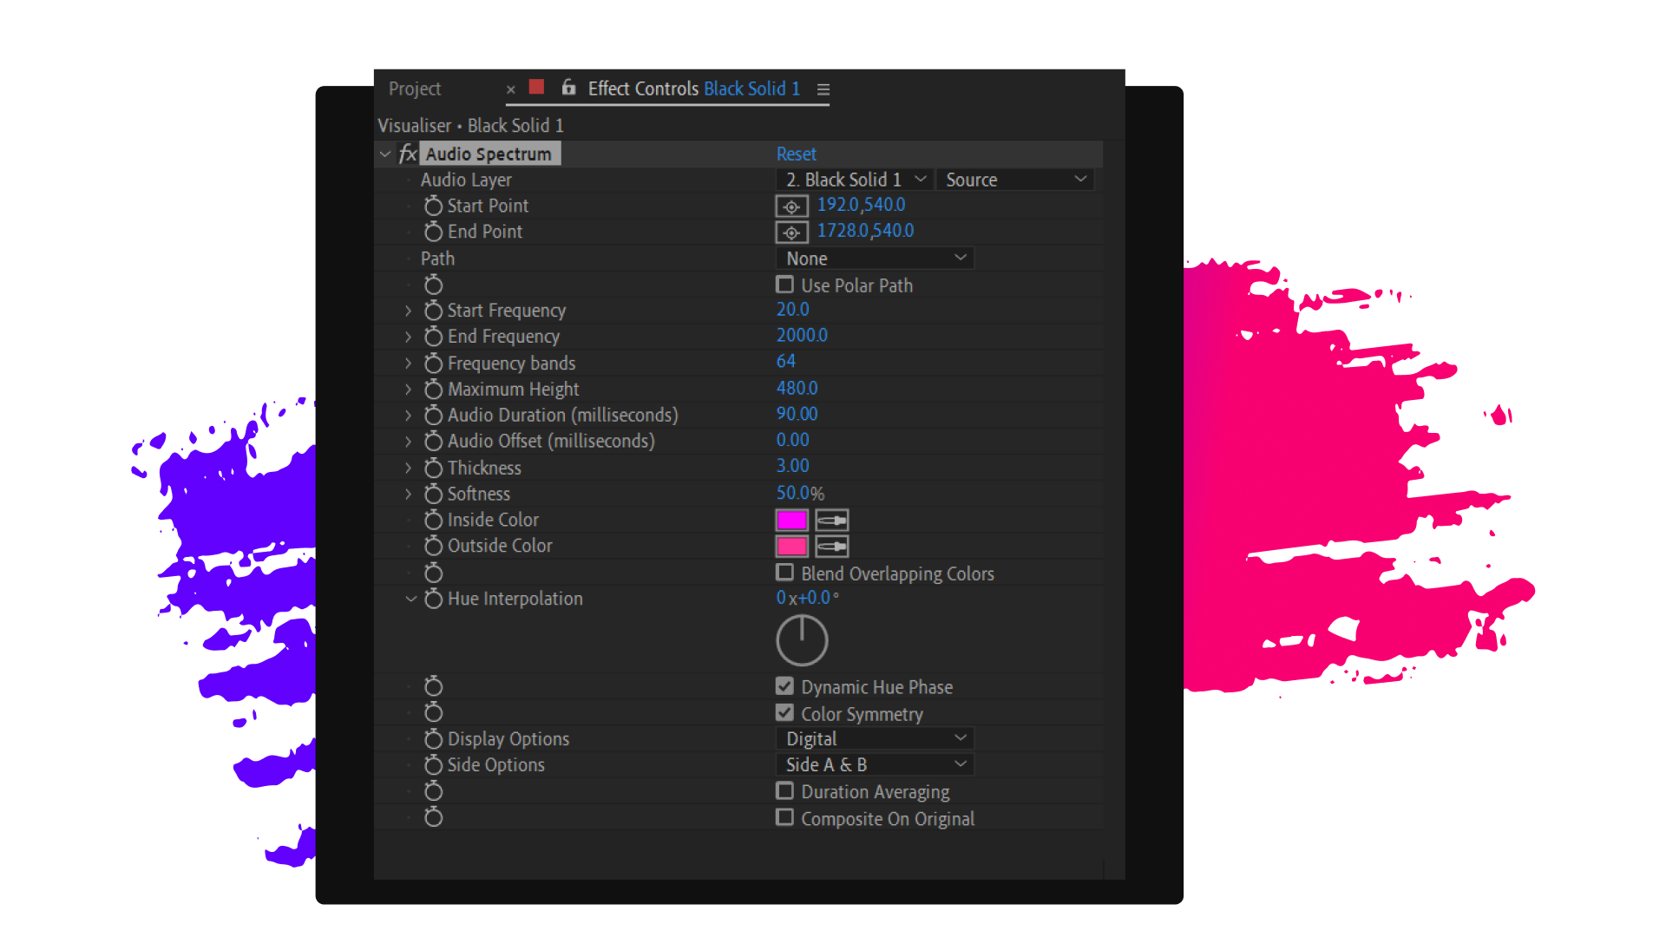
Task: Expand Audio Offset property
Action: click(408, 442)
